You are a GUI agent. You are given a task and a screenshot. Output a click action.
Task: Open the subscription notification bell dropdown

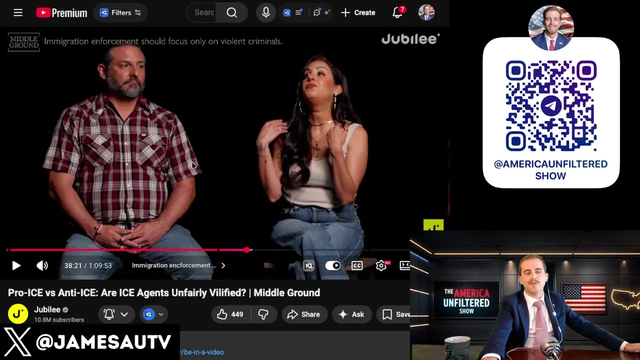tap(115, 314)
